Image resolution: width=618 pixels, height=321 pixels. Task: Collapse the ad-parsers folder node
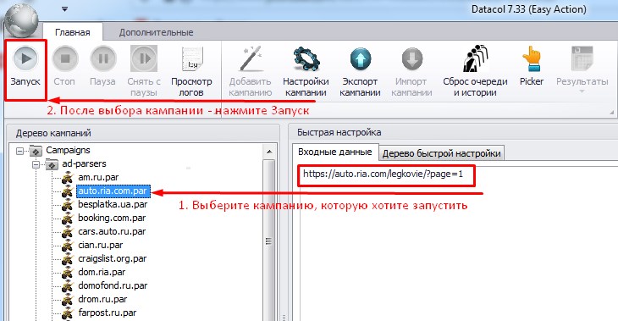click(x=36, y=164)
